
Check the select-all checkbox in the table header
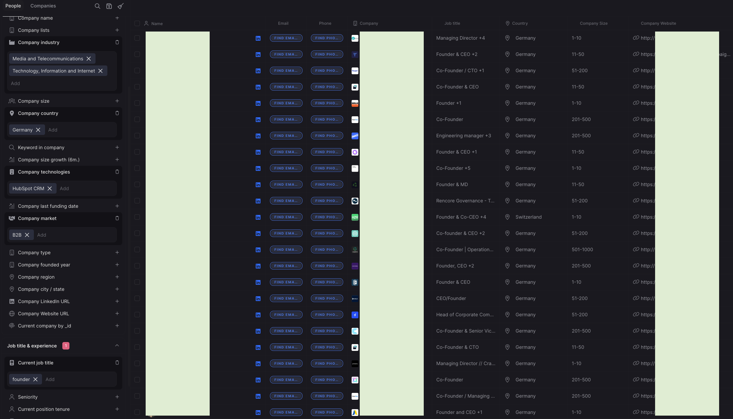(x=137, y=23)
